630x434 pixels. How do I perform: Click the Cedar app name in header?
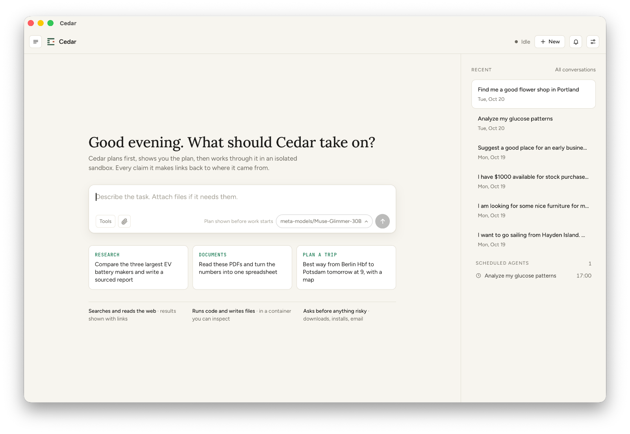click(68, 42)
